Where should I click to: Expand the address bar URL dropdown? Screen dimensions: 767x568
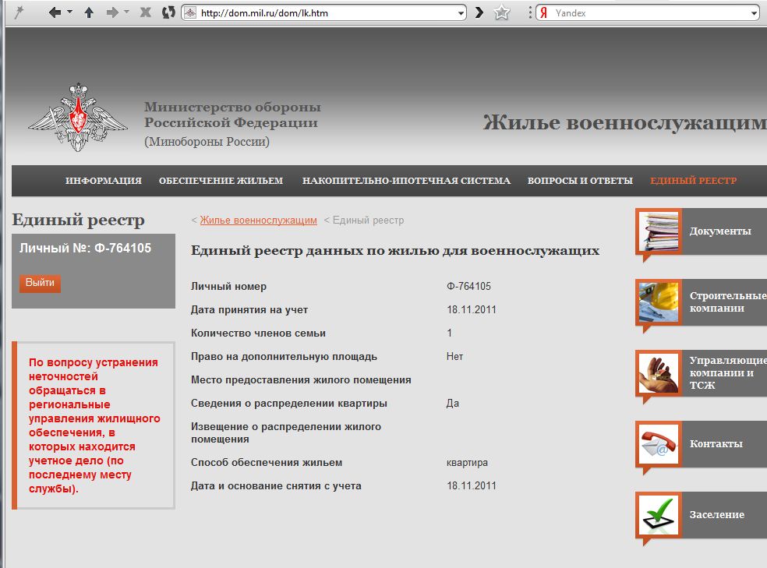click(x=461, y=13)
